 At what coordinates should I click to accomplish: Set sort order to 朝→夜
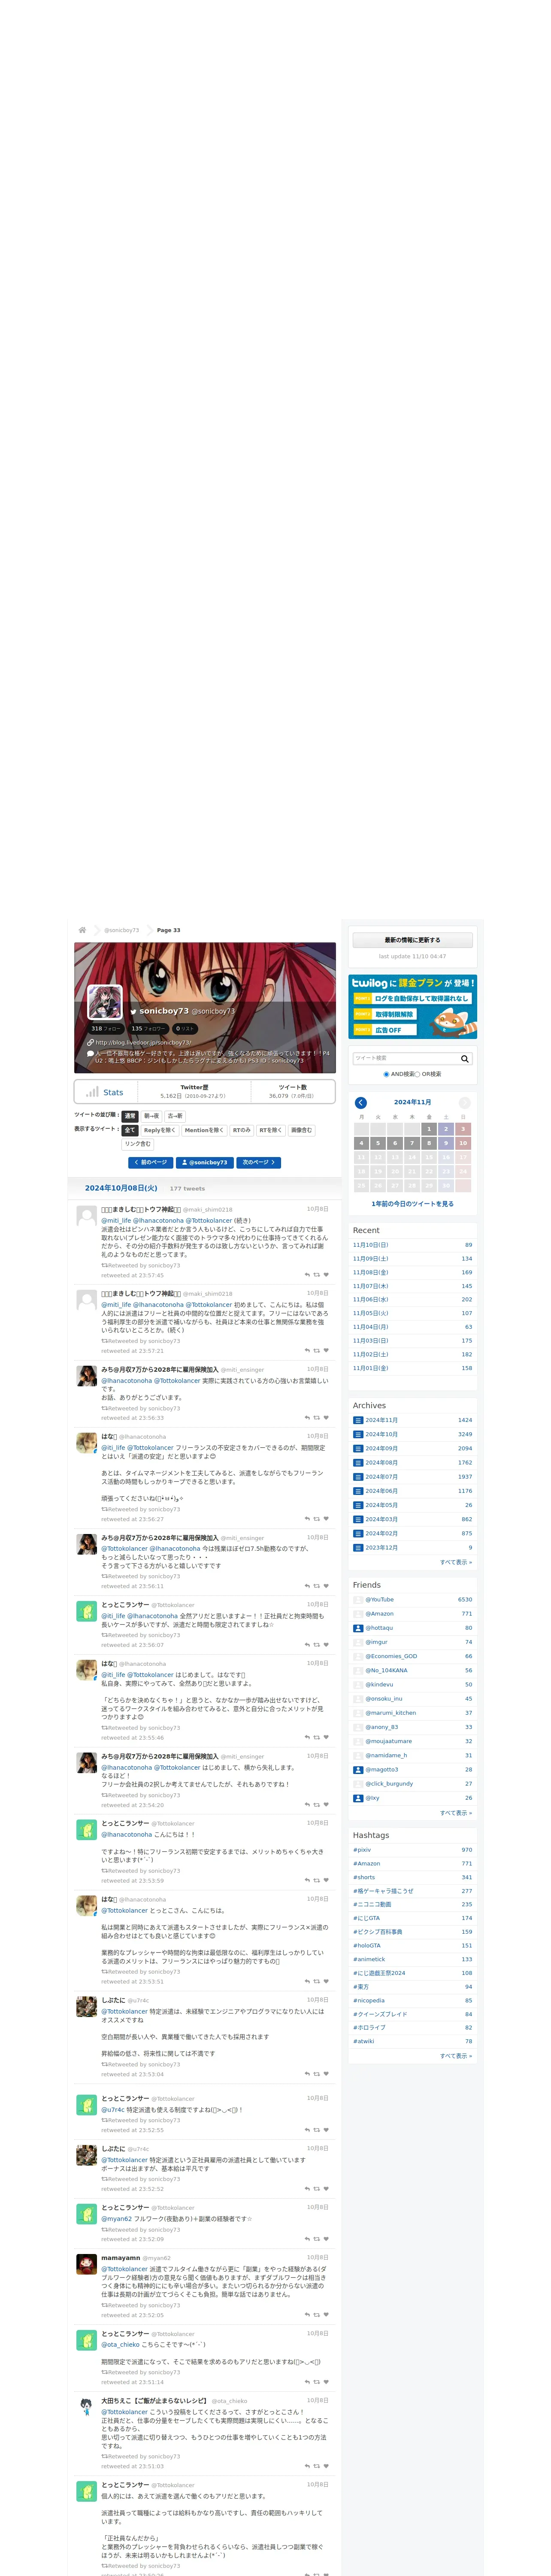pos(151,1116)
